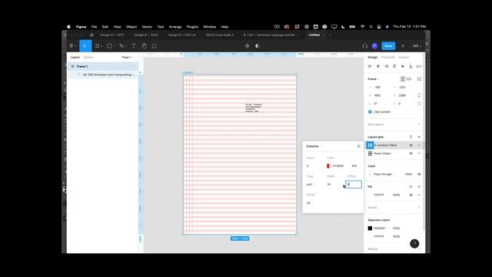The image size is (492, 277).
Task: Present the prototype with play icon
Action: pos(403,46)
